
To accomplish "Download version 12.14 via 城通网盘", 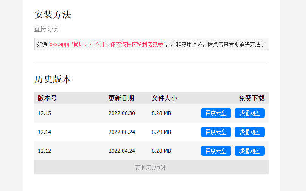I will [250, 132].
